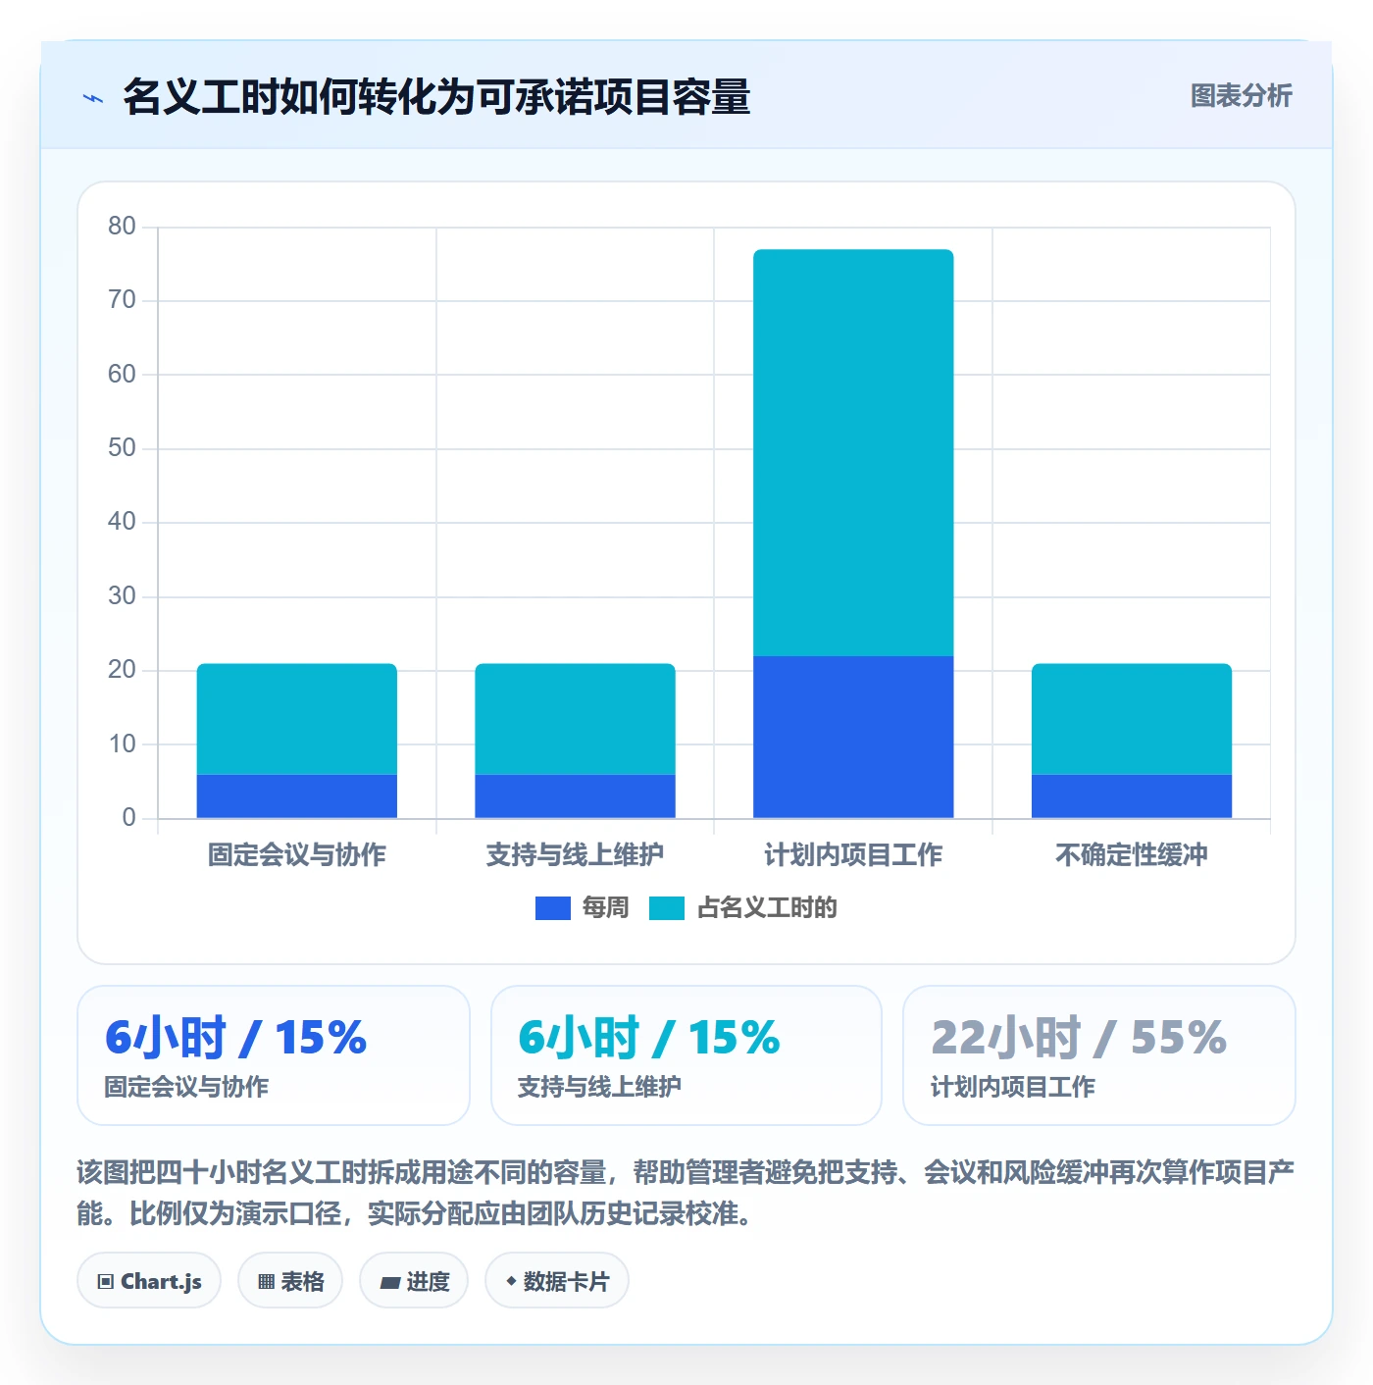Image resolution: width=1373 pixels, height=1385 pixels.
Task: Click the blue segment of 计划内项目工作 bar
Action: coord(853,737)
